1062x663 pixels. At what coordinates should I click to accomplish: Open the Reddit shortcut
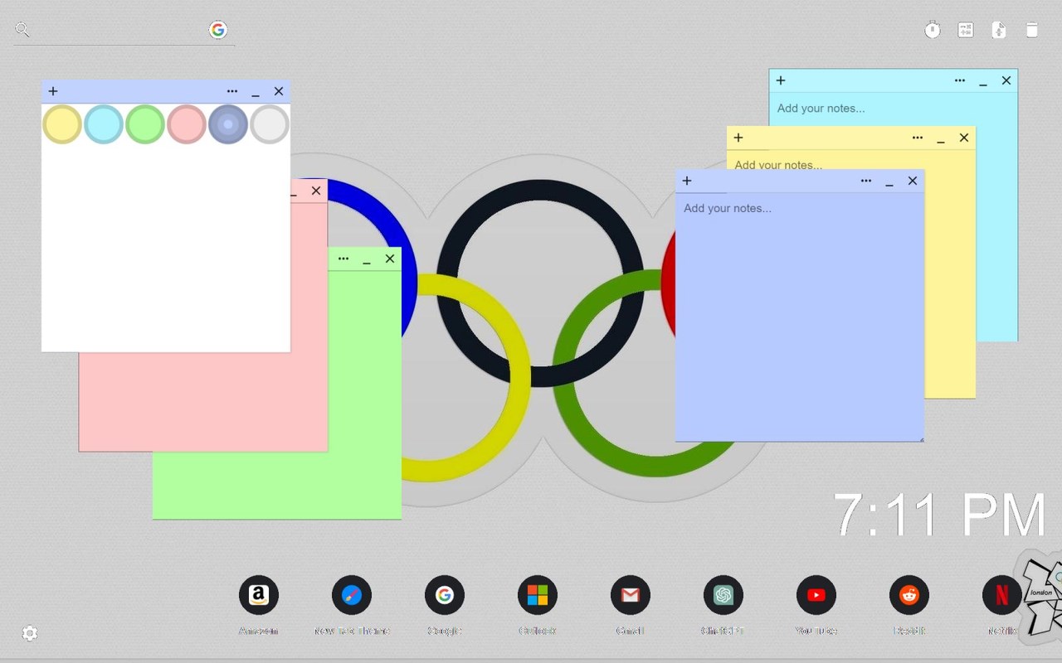(x=909, y=595)
